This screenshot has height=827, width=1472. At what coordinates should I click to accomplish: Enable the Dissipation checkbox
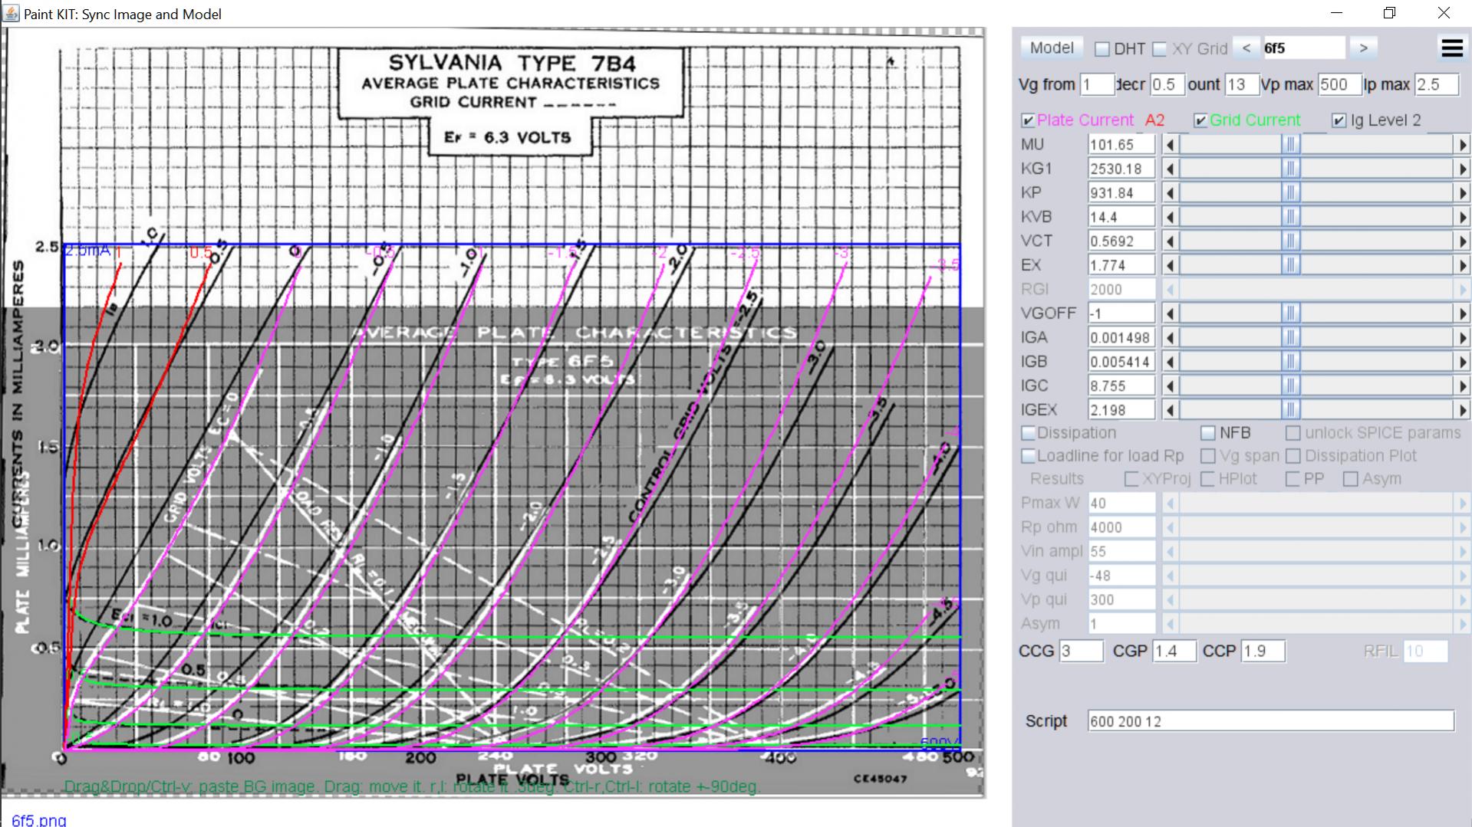point(1029,433)
